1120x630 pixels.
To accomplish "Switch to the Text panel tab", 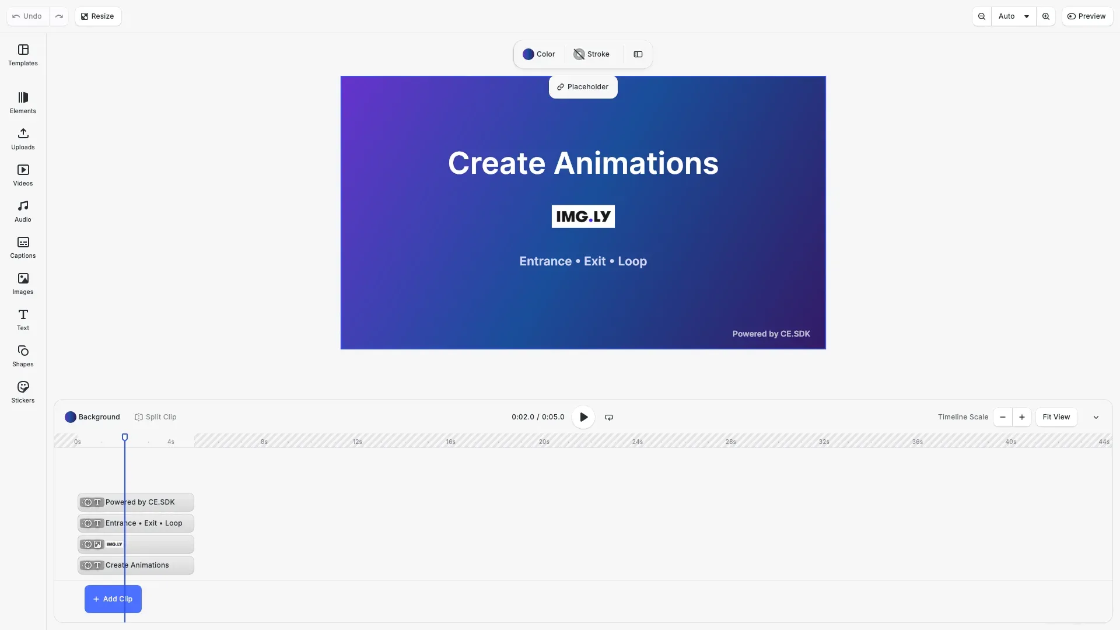I will tap(23, 319).
